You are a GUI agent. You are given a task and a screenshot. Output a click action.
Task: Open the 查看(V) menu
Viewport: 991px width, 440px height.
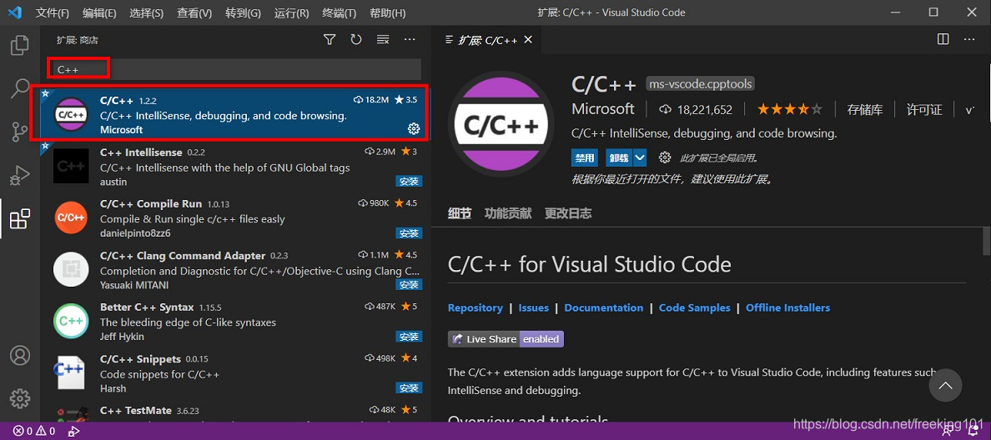(x=194, y=12)
